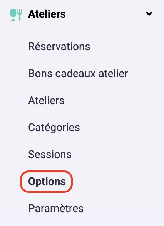Open the Catégories page
This screenshot has width=164, height=226.
(54, 128)
